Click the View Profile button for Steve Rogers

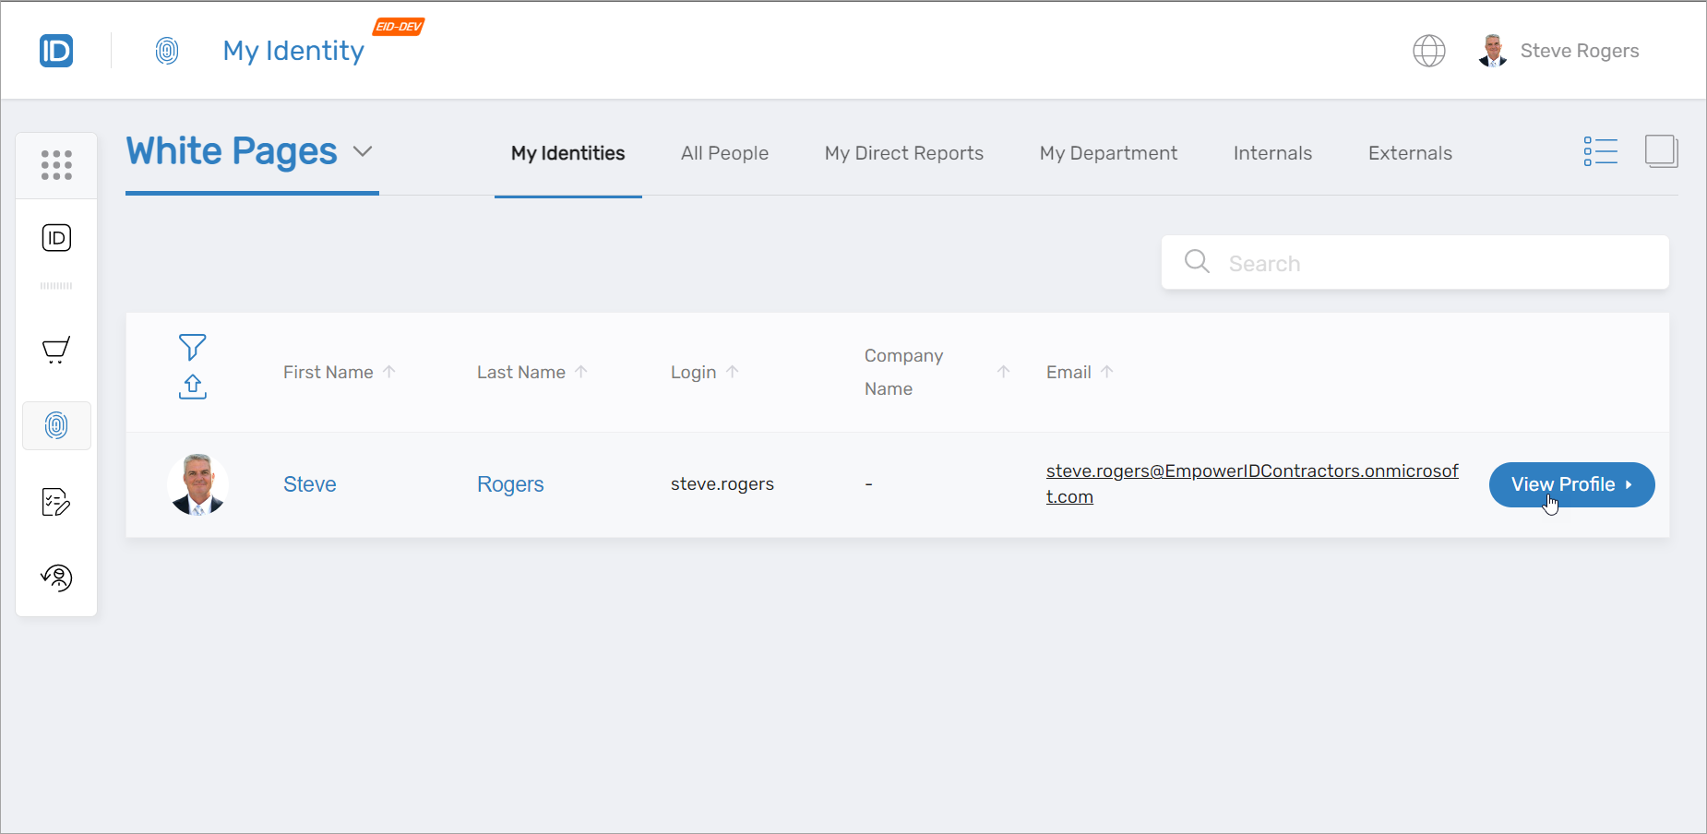[1571, 484]
